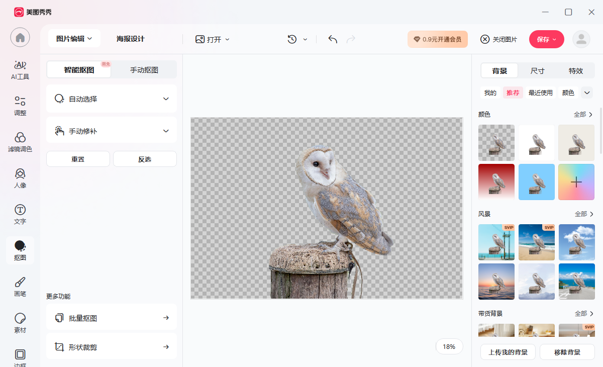603x367 pixels.
Task: Switch to the 尺寸 tab
Action: pyautogui.click(x=537, y=71)
